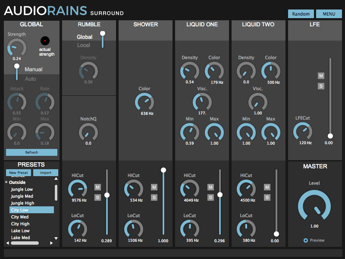This screenshot has height=259, width=345.
Task: Click the Liquid One Min knob
Action: pyautogui.click(x=189, y=133)
